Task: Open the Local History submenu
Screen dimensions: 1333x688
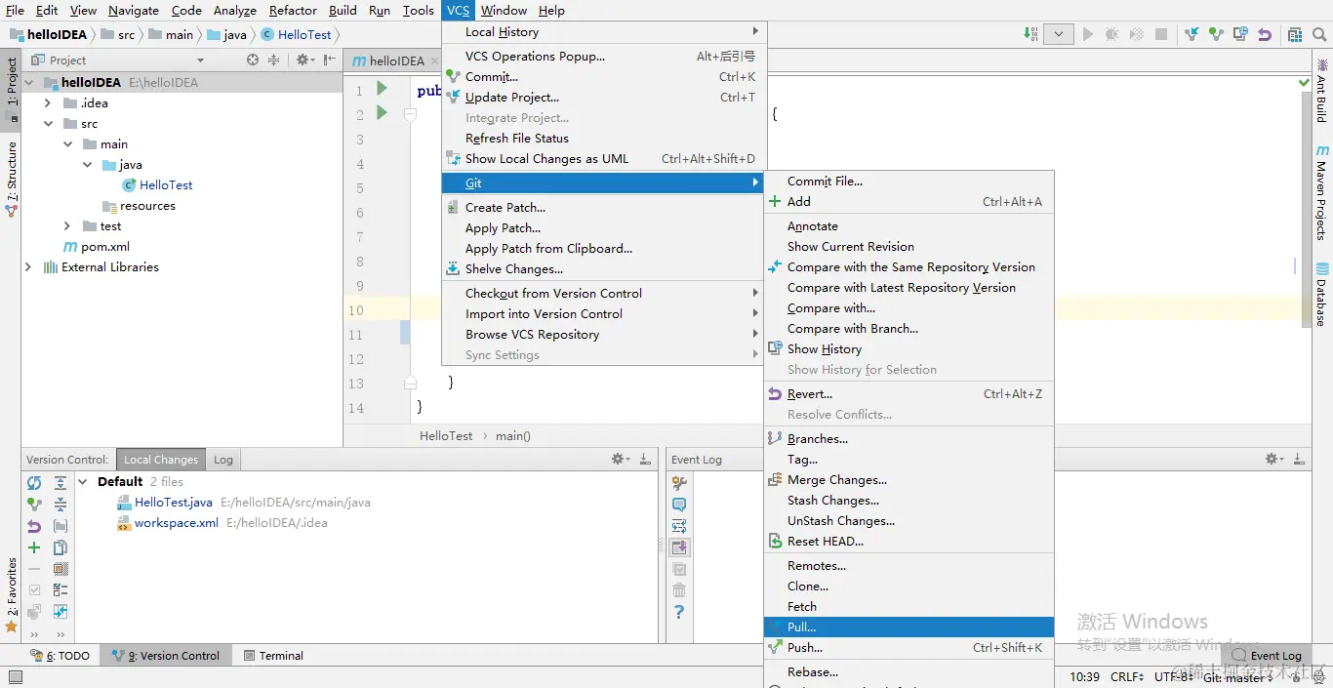Action: (x=602, y=32)
